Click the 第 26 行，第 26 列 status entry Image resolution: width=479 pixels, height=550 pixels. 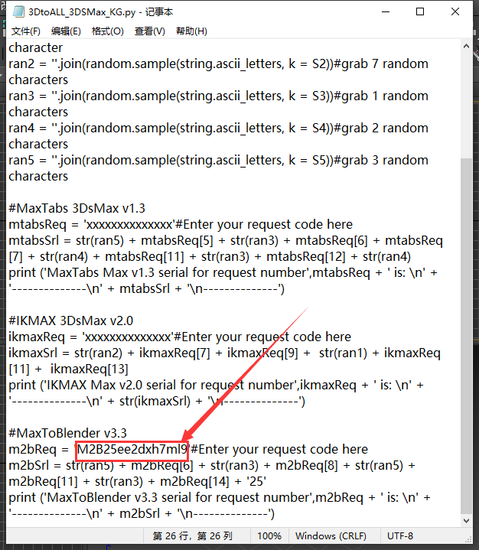tap(192, 536)
